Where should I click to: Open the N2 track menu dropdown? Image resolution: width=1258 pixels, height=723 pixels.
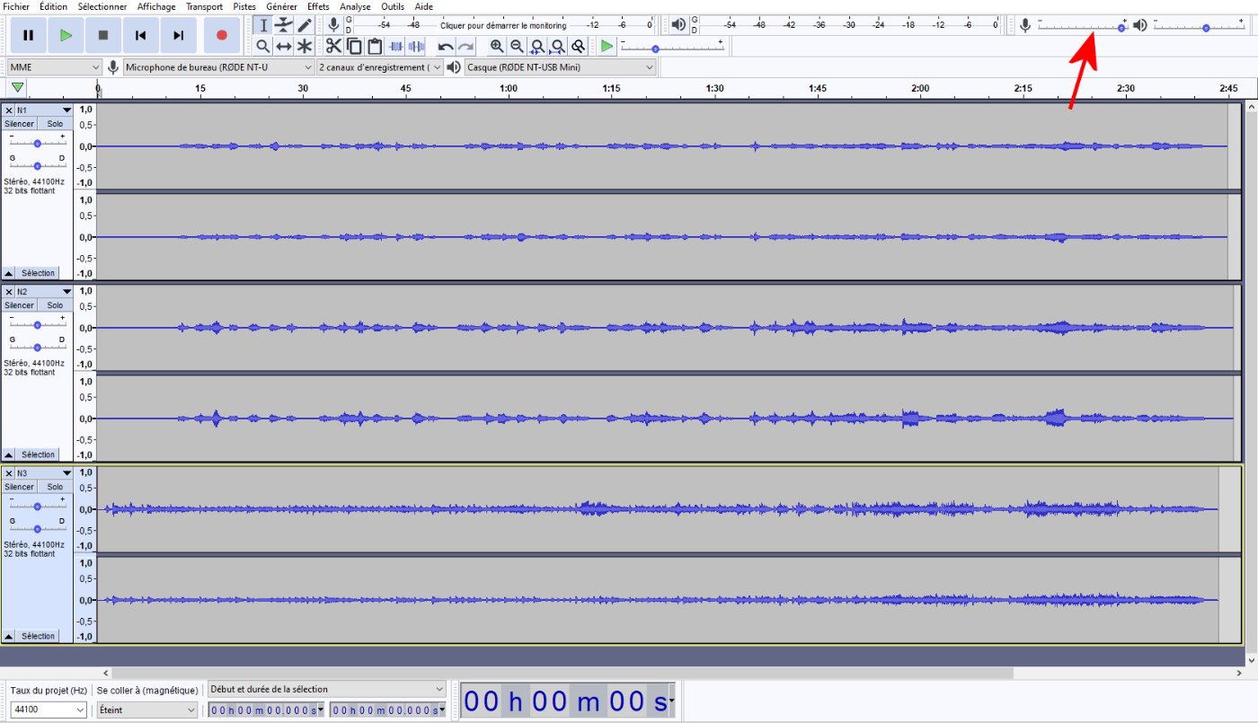tap(44, 292)
